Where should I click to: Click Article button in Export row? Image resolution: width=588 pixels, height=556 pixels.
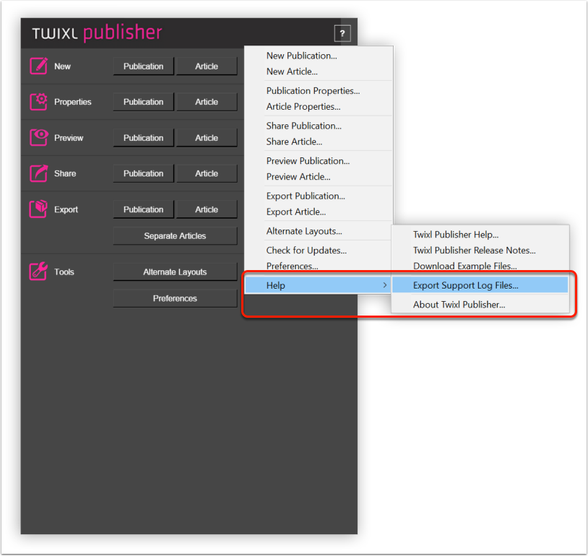[207, 209]
